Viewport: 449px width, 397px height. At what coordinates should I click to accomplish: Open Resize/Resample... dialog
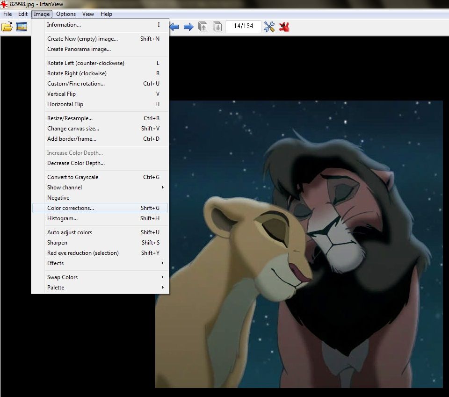pos(100,118)
